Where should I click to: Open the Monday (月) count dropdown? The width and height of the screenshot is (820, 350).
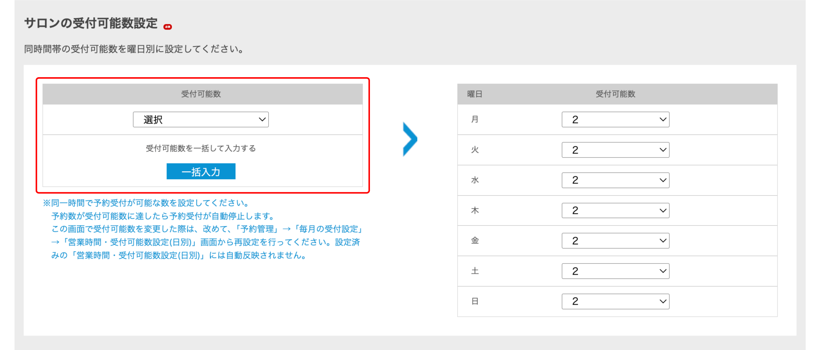(615, 120)
